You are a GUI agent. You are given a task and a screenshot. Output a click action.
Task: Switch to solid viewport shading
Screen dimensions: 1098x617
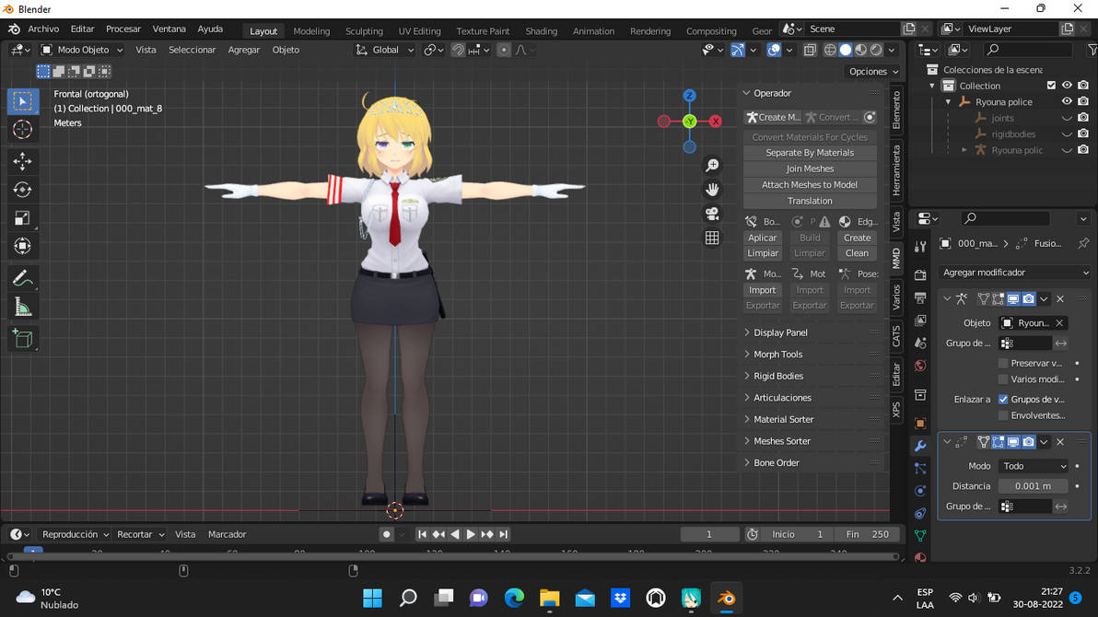click(x=846, y=50)
